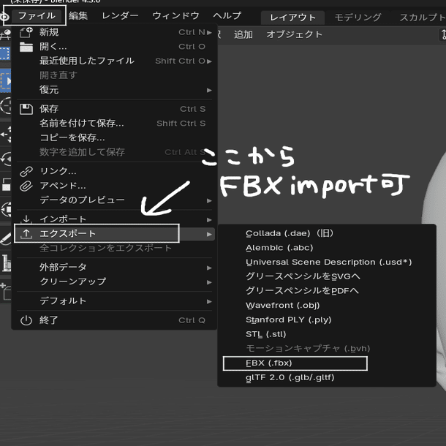Choose アペンド… in the file menu
Image resolution: width=446 pixels, height=446 pixels.
[x=114, y=186]
